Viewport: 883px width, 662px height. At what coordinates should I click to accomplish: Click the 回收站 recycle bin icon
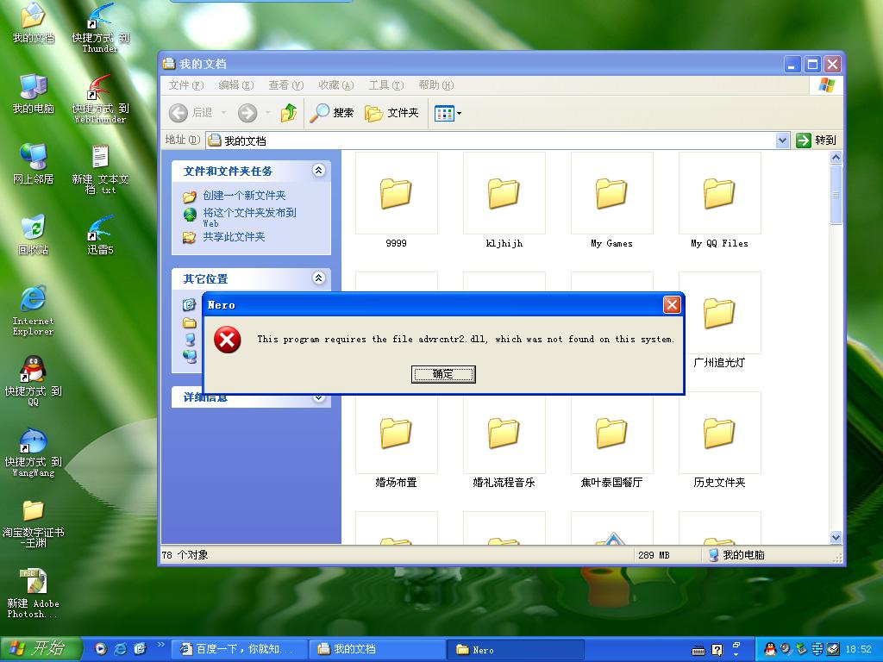coord(34,234)
